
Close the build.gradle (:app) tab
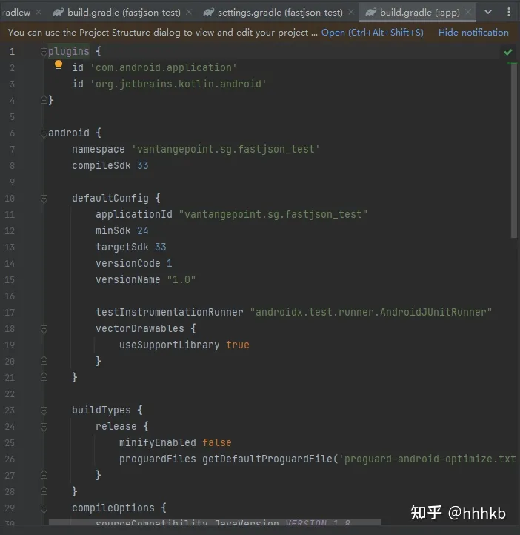pos(468,13)
